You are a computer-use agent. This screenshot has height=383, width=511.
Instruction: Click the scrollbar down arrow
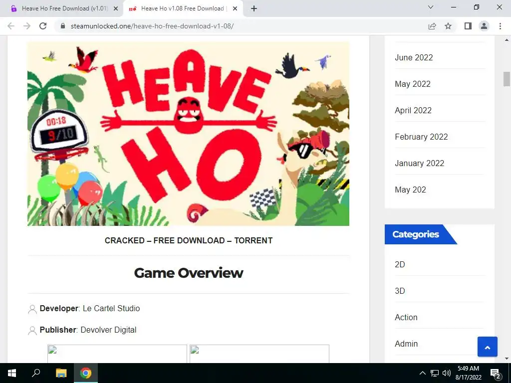[507, 359]
